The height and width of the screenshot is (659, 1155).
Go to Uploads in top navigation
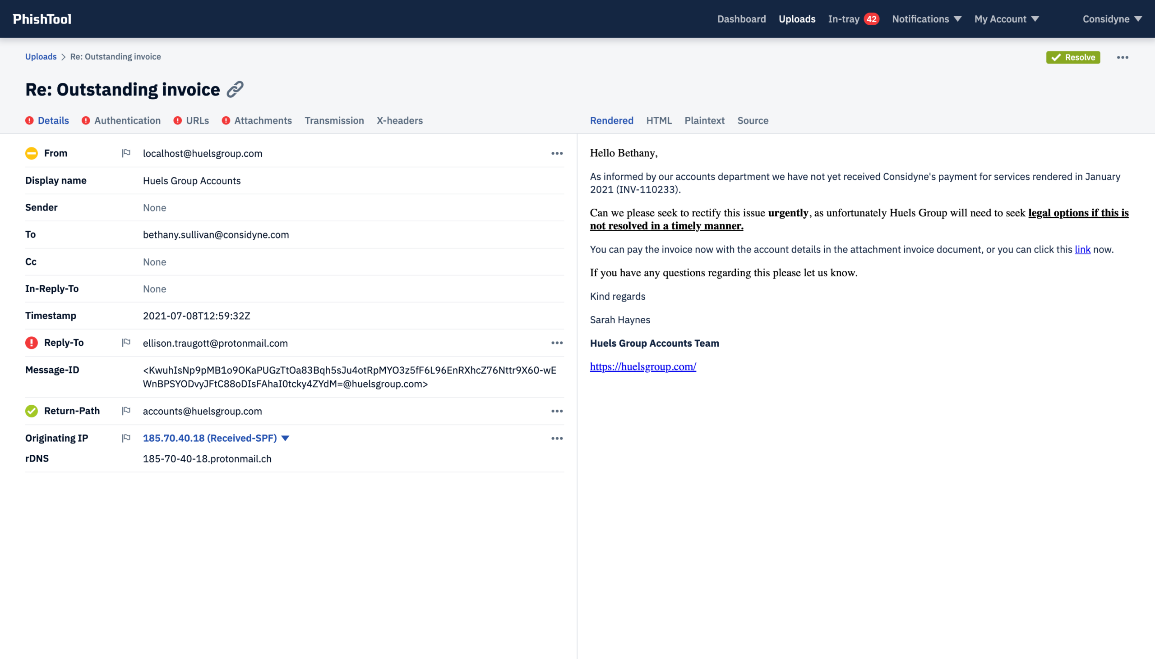point(797,19)
